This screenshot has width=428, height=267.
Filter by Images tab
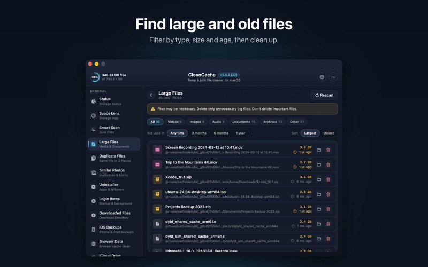(x=197, y=122)
